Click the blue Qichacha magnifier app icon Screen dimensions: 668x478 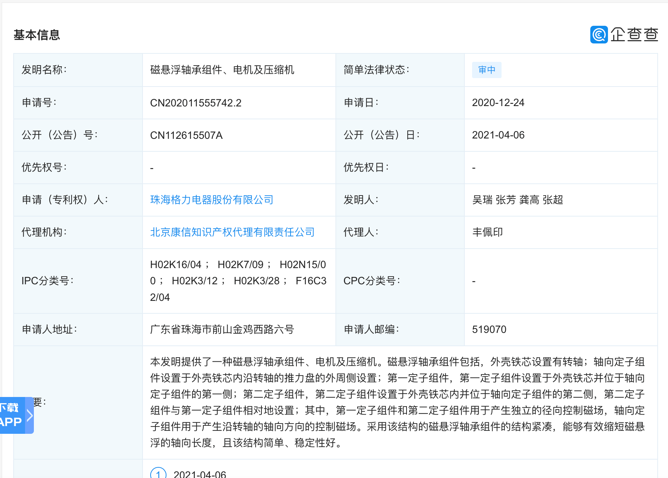(600, 35)
